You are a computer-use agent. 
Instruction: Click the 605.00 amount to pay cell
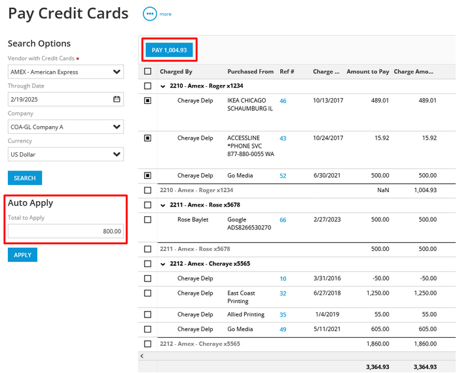point(380,329)
